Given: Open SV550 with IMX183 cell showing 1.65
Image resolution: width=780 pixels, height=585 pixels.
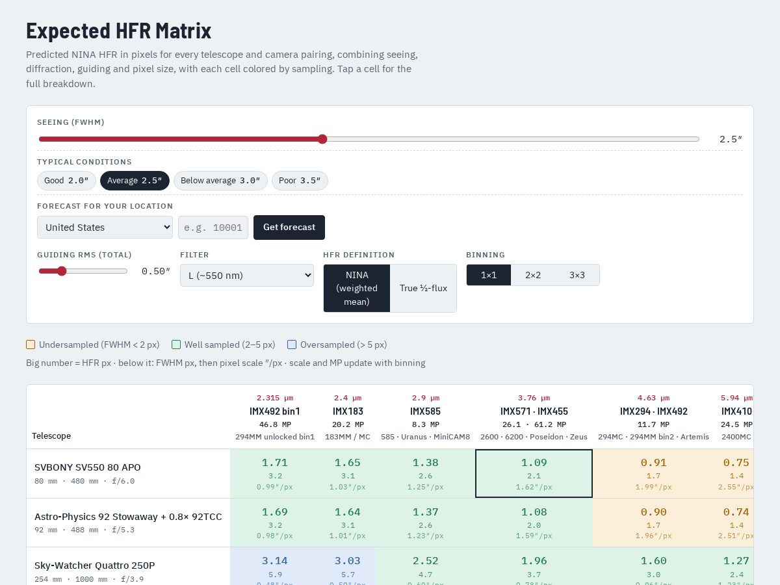Looking at the screenshot, I should coord(348,473).
